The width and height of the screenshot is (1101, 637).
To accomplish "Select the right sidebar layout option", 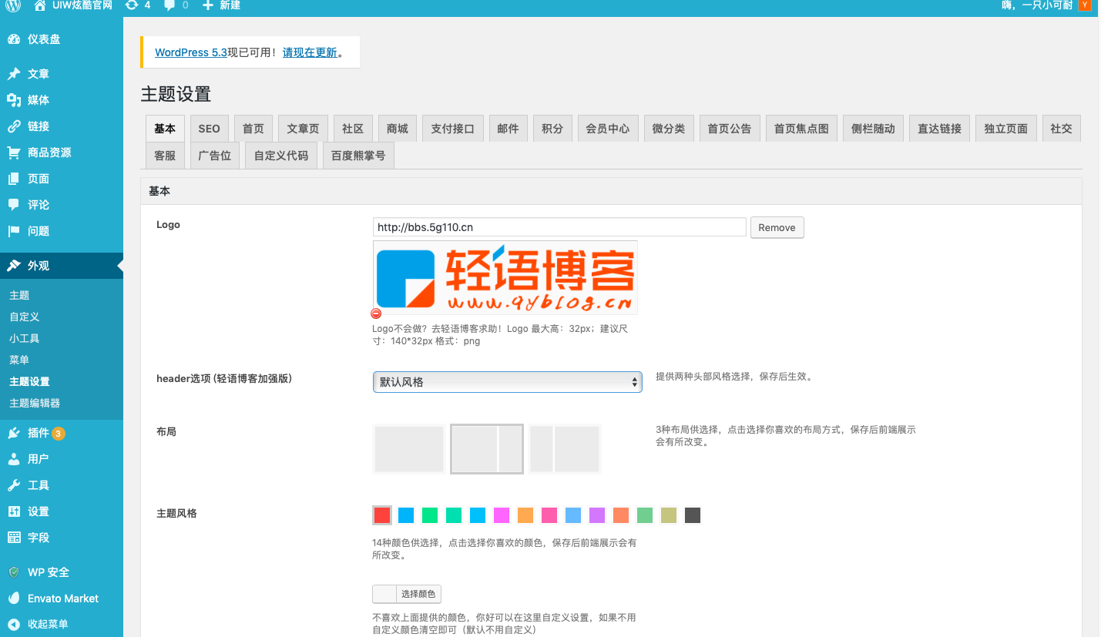I will pyautogui.click(x=487, y=449).
